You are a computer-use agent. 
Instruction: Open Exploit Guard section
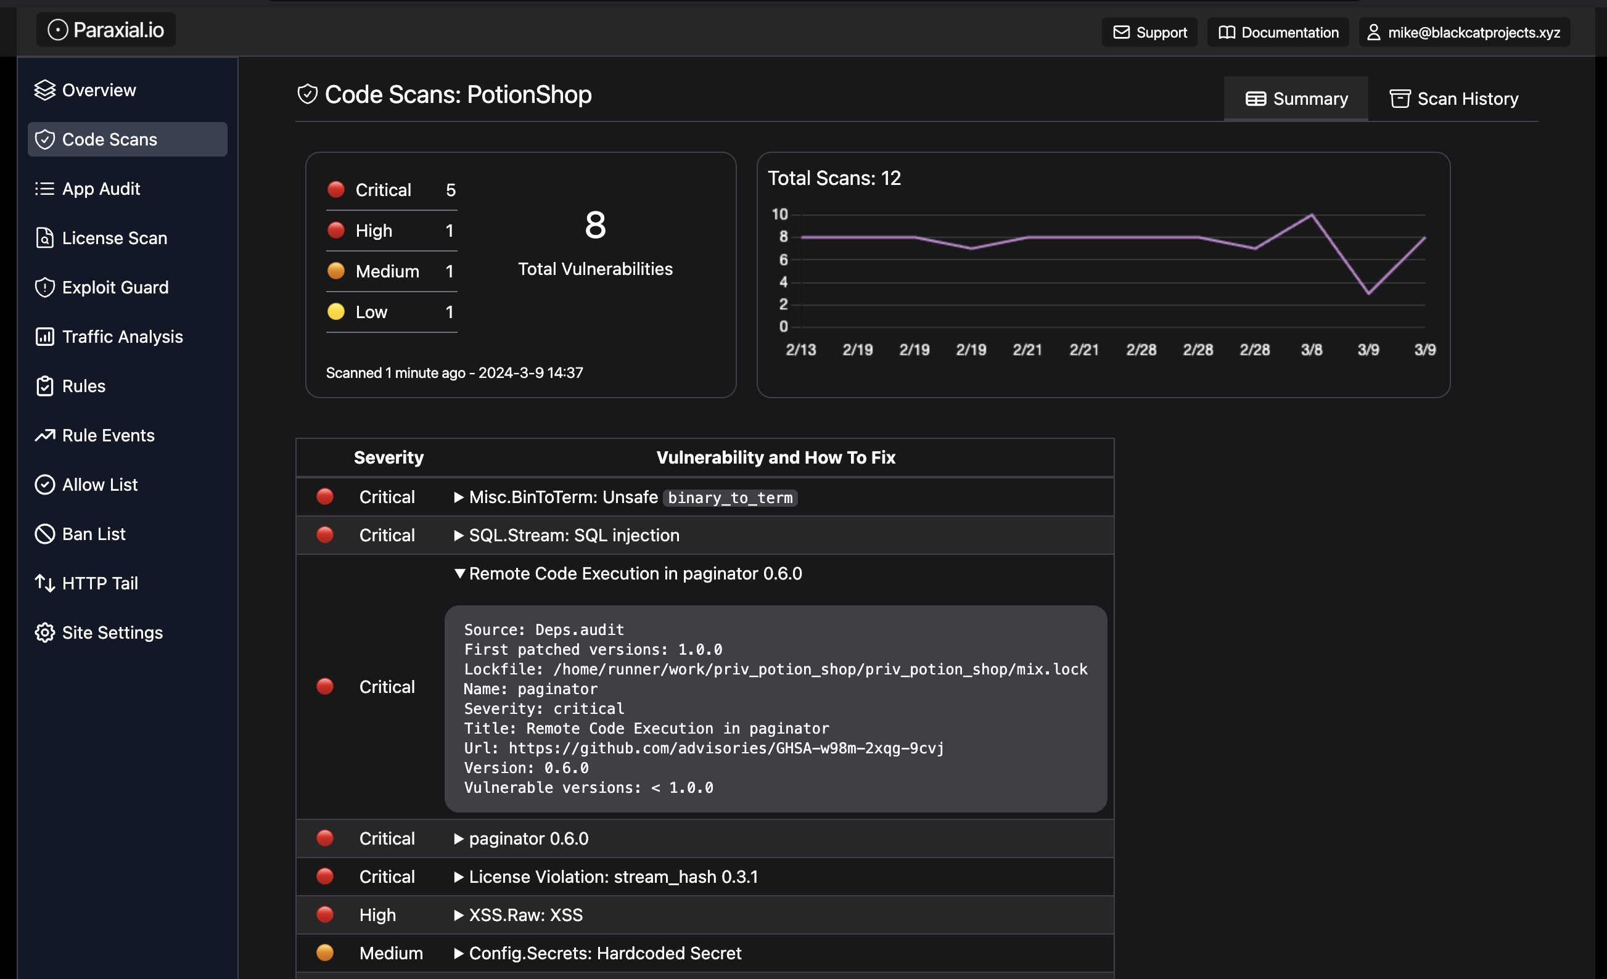pos(127,288)
